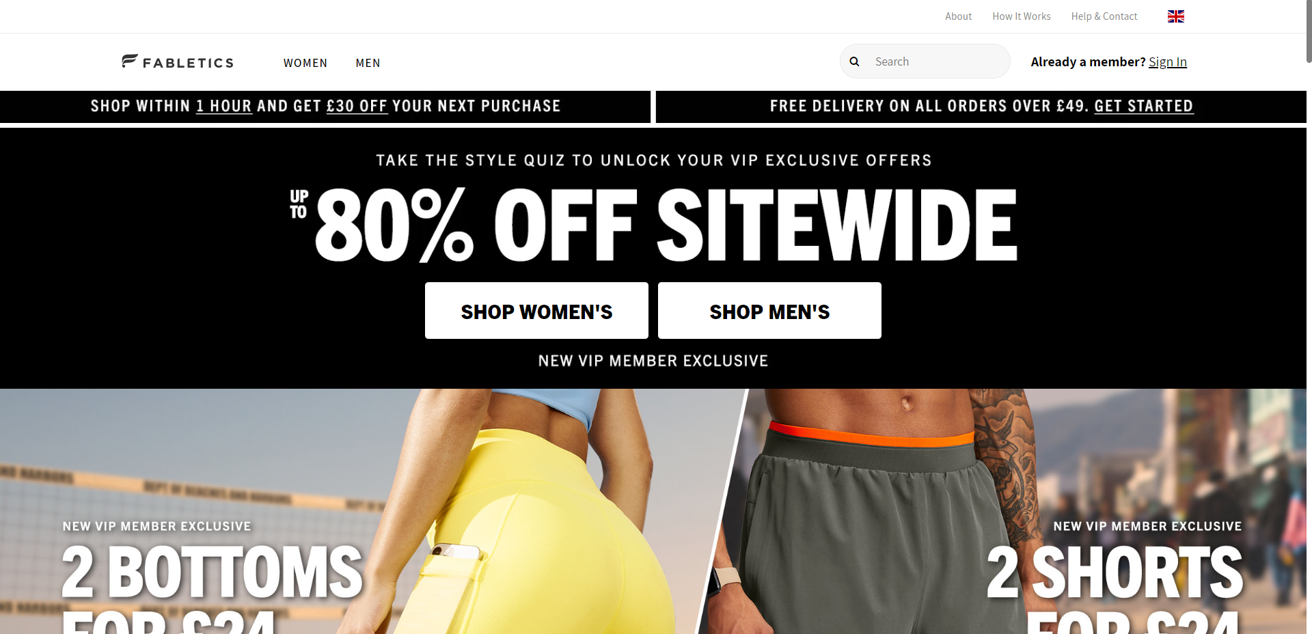Viewport: 1312px width, 634px height.
Task: Click the Fabletics logo
Action: point(178,62)
